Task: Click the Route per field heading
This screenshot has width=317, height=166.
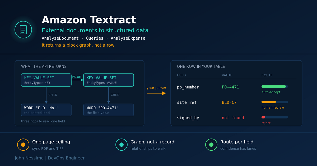Action: pyautogui.click(x=237, y=142)
